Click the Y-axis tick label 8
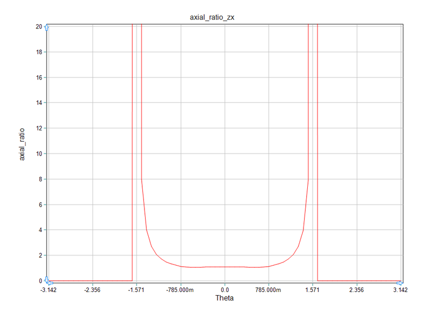Viewport: 426px width, 322px height. click(40, 179)
